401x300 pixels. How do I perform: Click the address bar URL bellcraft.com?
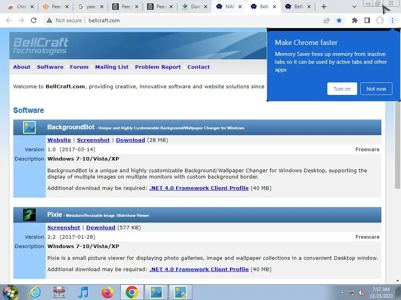[104, 20]
